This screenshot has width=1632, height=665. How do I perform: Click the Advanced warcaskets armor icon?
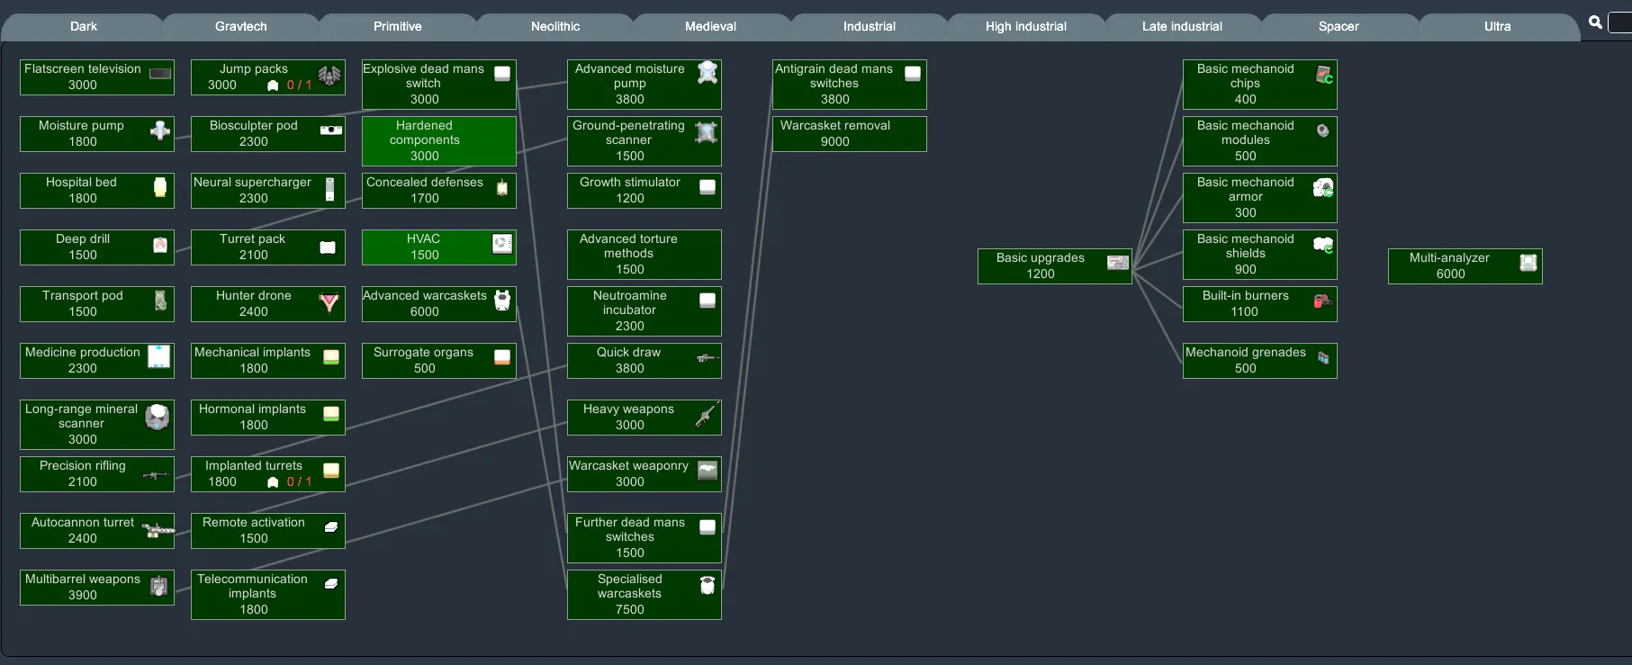tap(502, 301)
